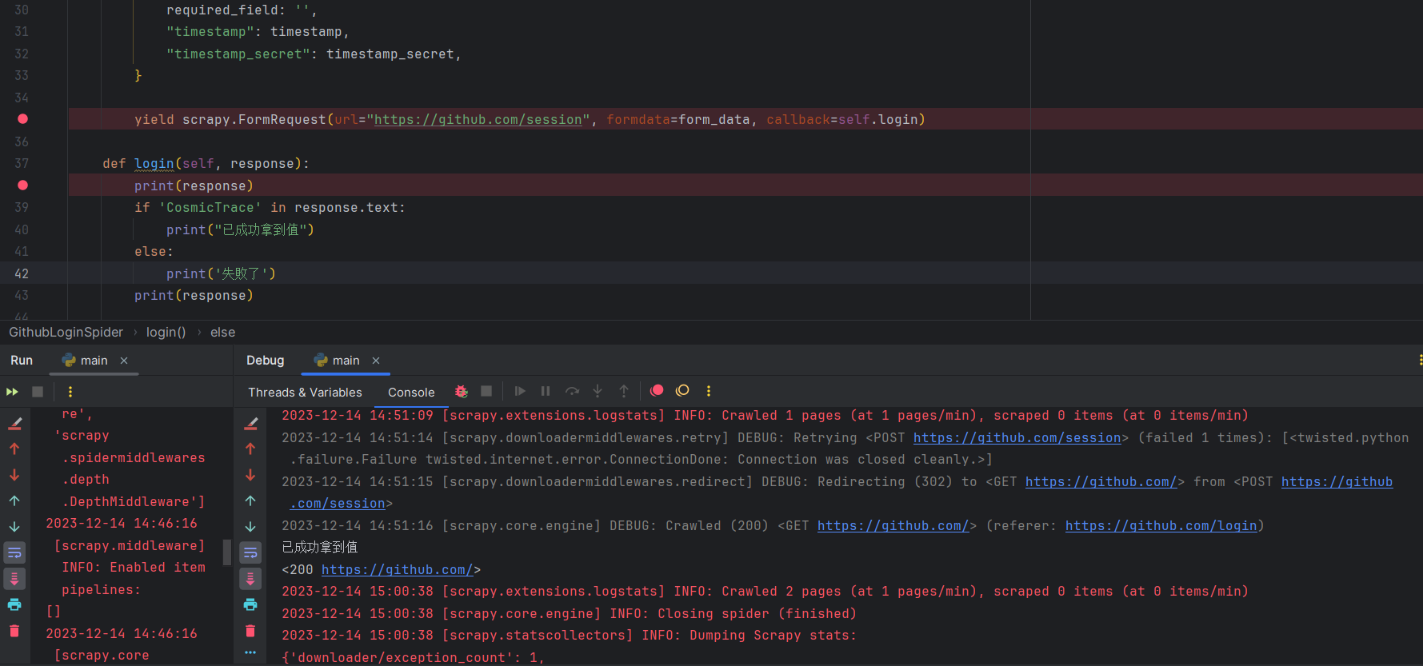Click the red down arrow in the Run console
Image resolution: width=1423 pixels, height=666 pixels.
(x=14, y=475)
